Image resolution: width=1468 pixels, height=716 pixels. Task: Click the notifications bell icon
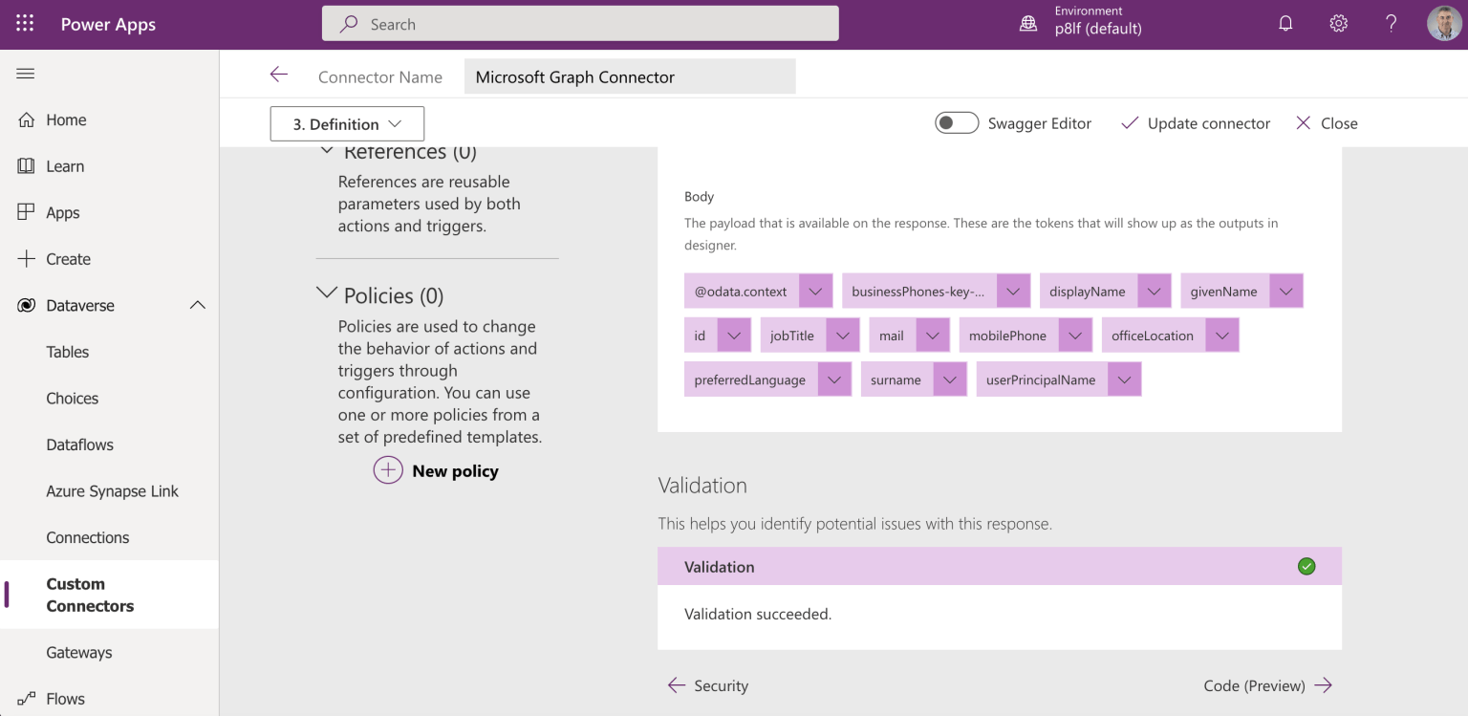(x=1285, y=24)
